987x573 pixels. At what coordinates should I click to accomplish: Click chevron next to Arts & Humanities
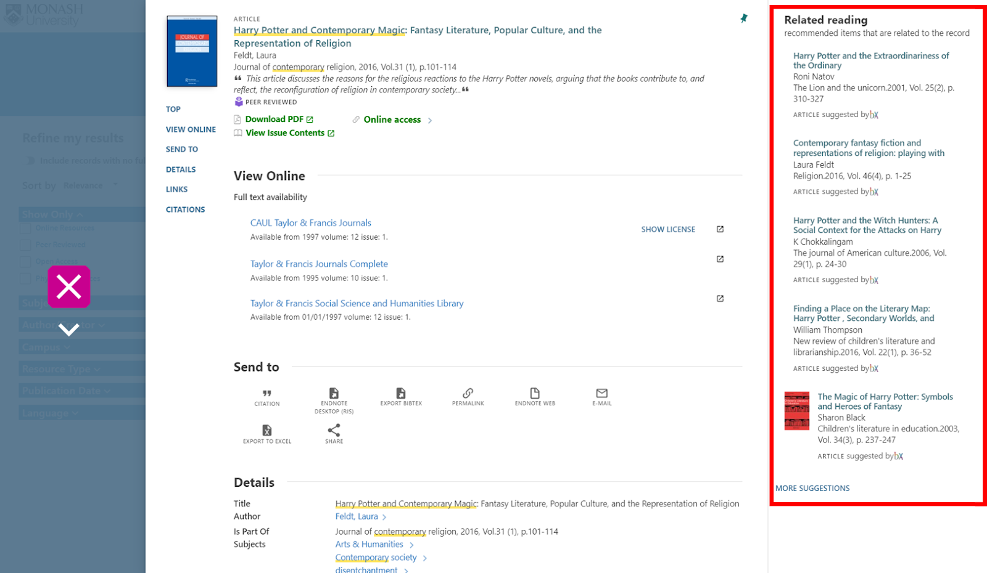(x=411, y=545)
